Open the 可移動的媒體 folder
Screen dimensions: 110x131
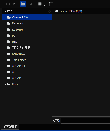[x=27, y=48]
